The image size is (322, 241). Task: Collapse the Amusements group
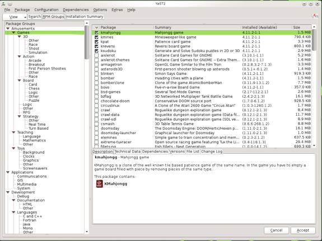point(8,29)
